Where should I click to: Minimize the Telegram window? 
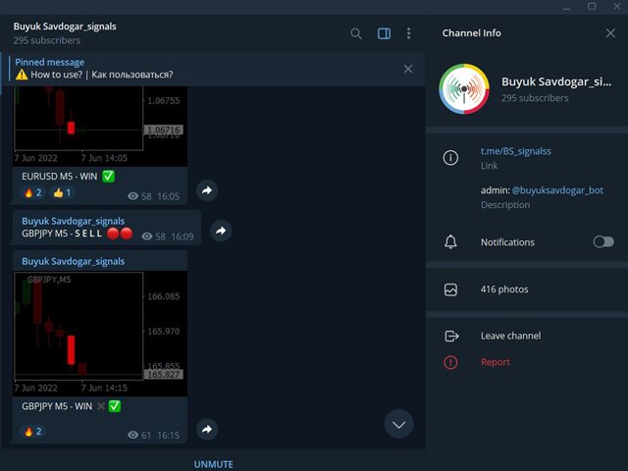click(x=566, y=7)
